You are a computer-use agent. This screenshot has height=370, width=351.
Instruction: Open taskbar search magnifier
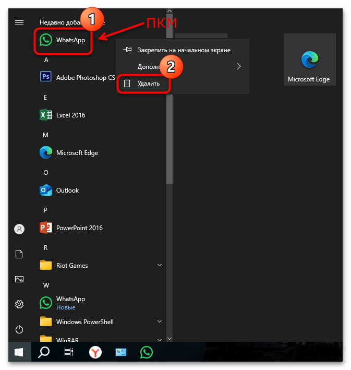pos(44,353)
